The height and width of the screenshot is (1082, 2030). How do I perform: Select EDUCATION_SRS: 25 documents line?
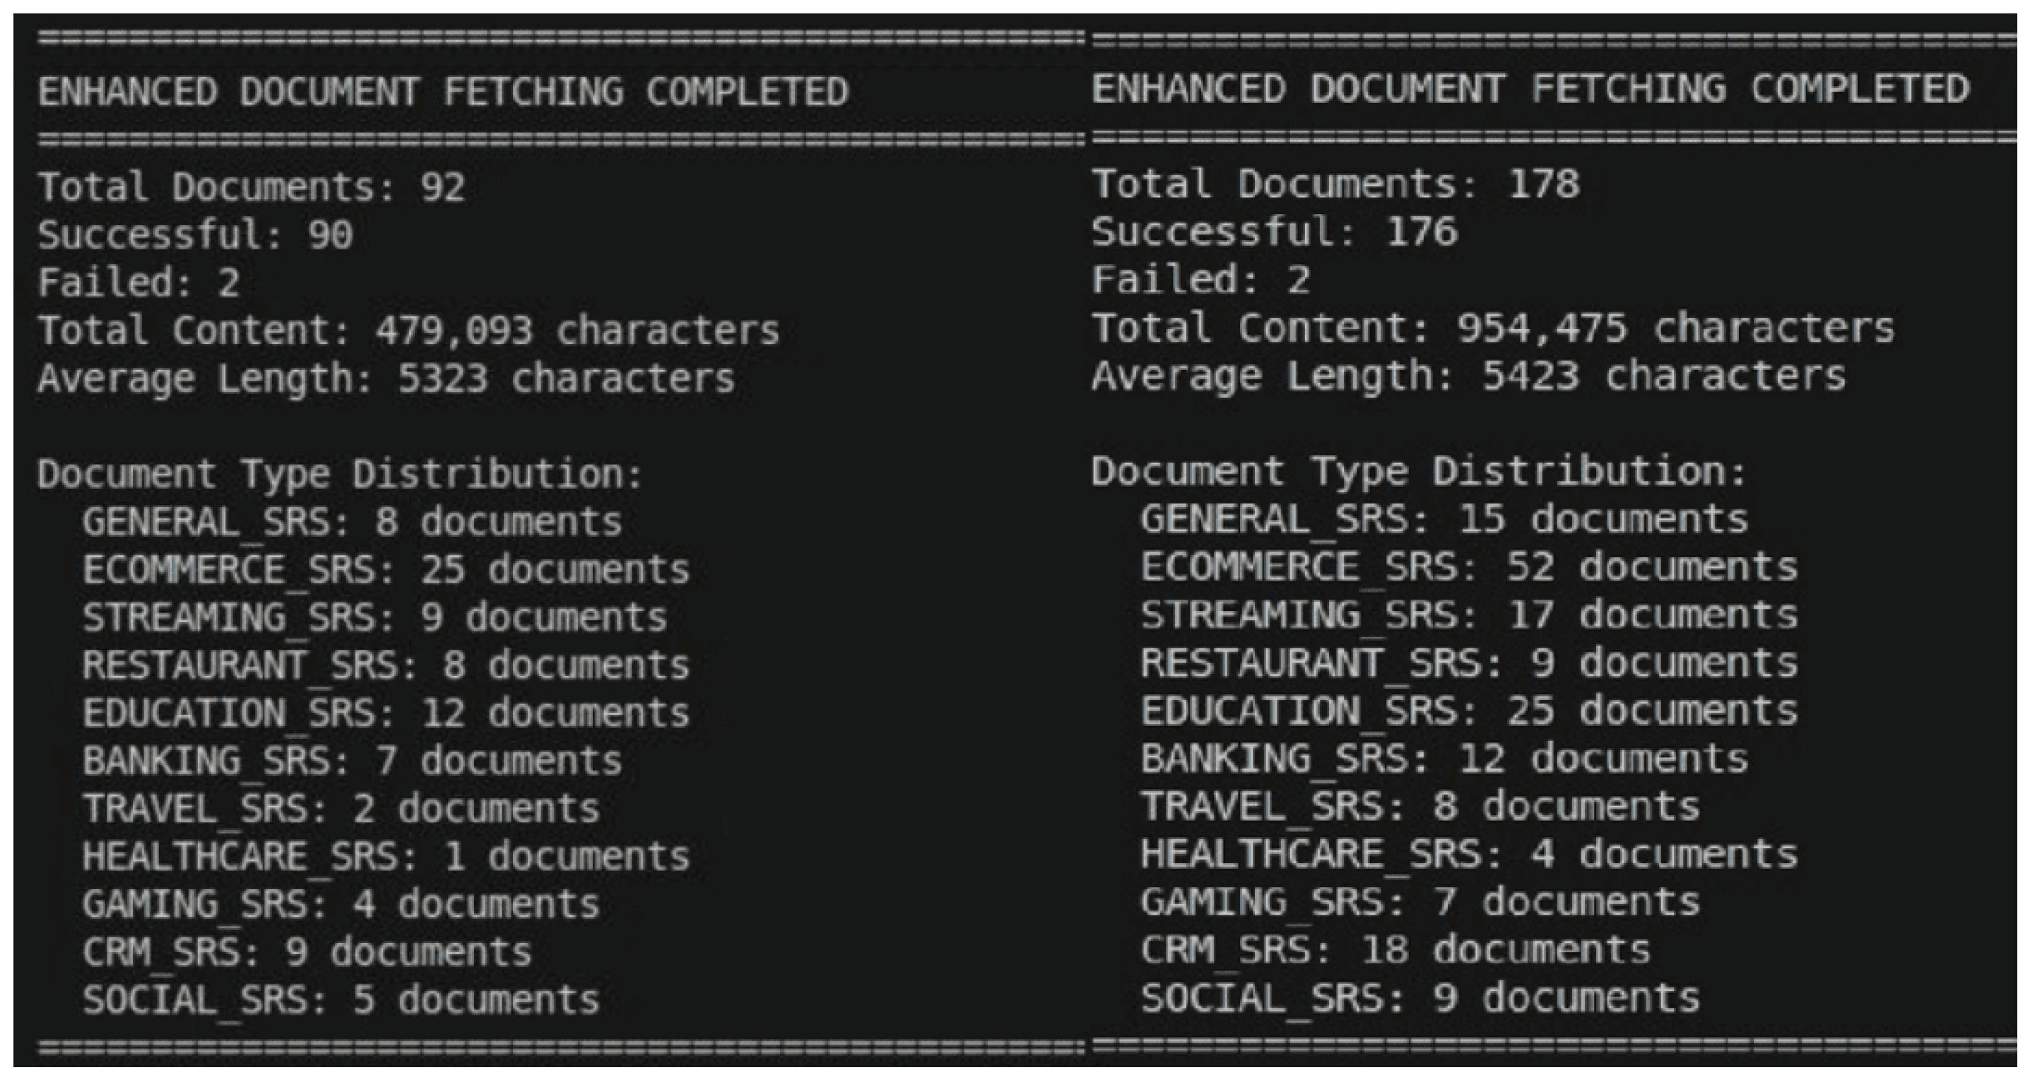1470,711
